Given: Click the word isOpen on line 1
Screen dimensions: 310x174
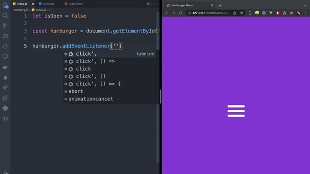Looking at the screenshot, I should point(53,16).
